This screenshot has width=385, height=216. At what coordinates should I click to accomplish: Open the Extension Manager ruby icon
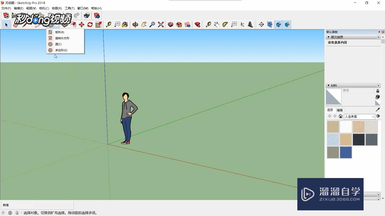click(x=198, y=25)
